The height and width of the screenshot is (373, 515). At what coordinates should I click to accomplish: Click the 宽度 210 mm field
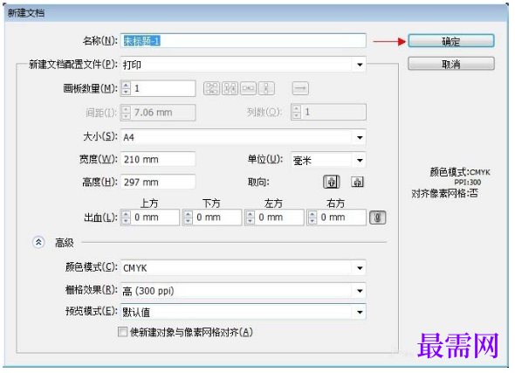point(158,159)
